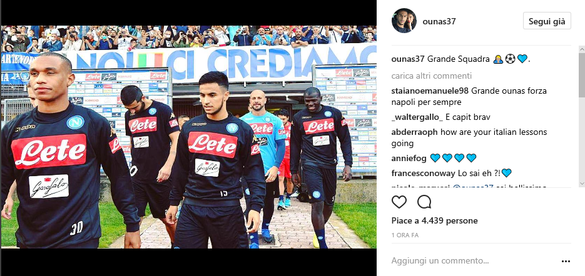Open the 1 ORA FA timestamp link
The image size is (585, 276).
pos(405,235)
